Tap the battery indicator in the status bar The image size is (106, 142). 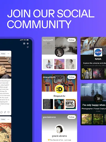click(x=28, y=40)
